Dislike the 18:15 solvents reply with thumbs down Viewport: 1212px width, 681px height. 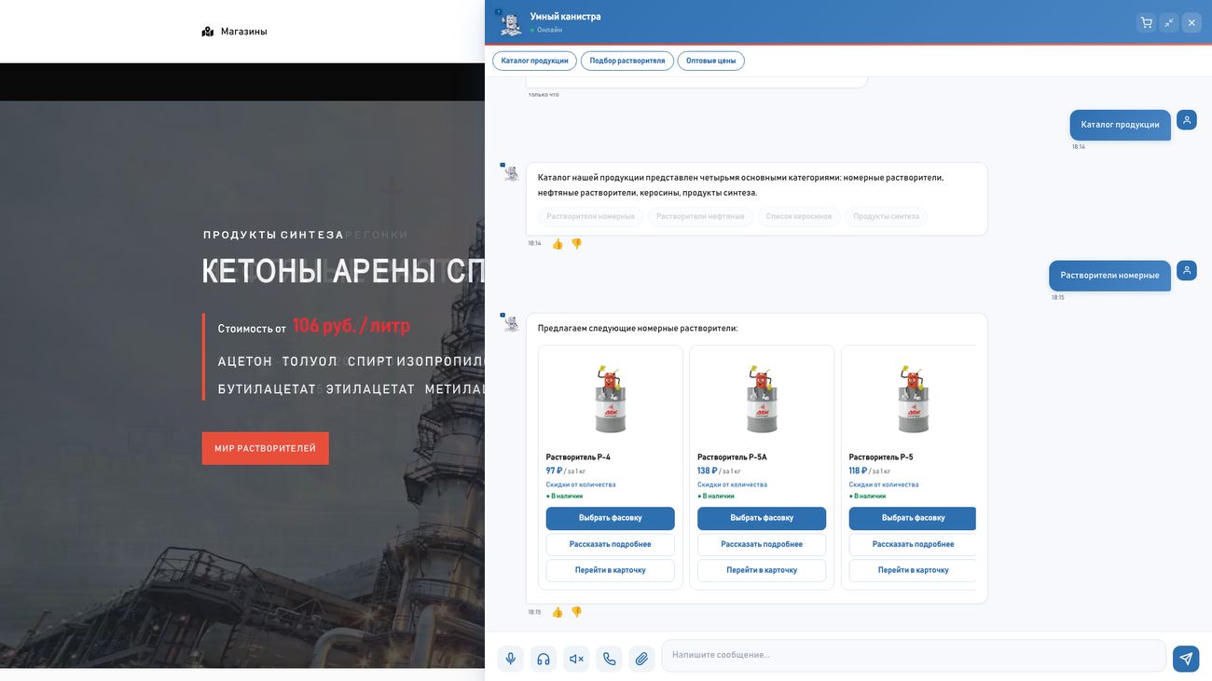pyautogui.click(x=576, y=612)
